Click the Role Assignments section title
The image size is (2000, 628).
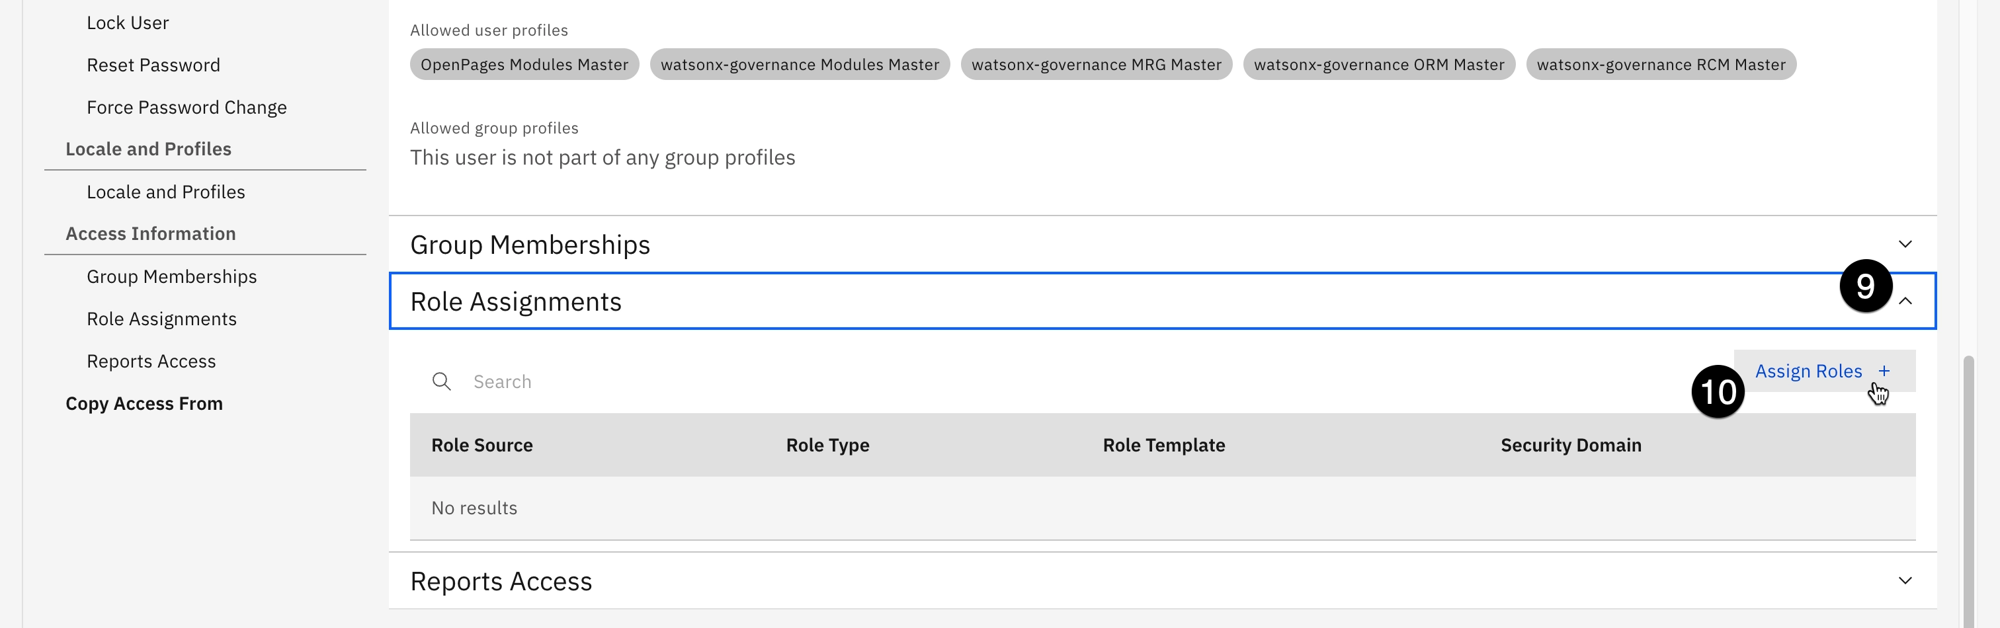coord(515,301)
